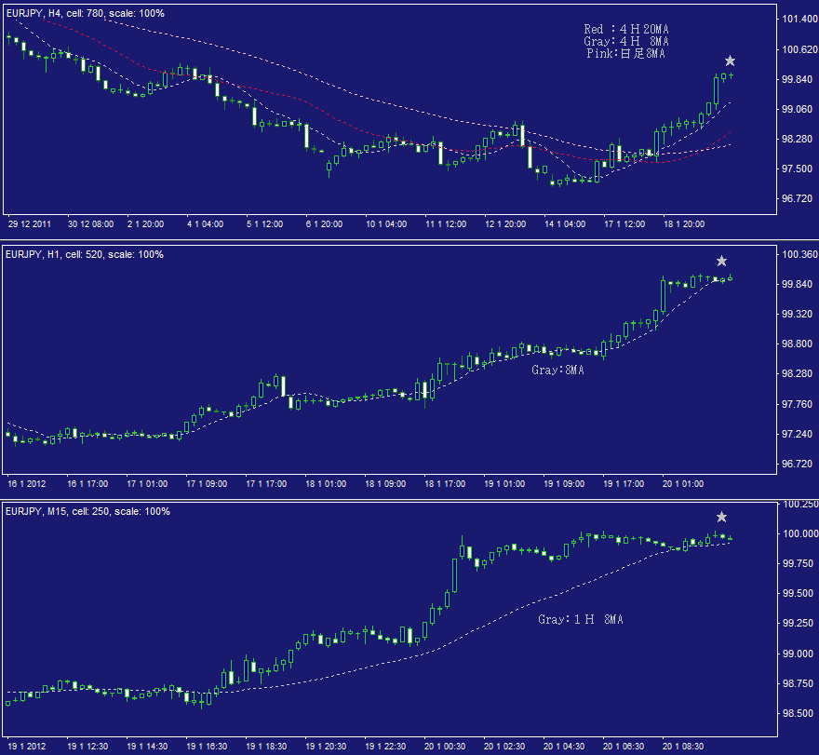Click the 'Gray: 4H 8MA' legend line
The width and height of the screenshot is (819, 755).
click(x=625, y=41)
